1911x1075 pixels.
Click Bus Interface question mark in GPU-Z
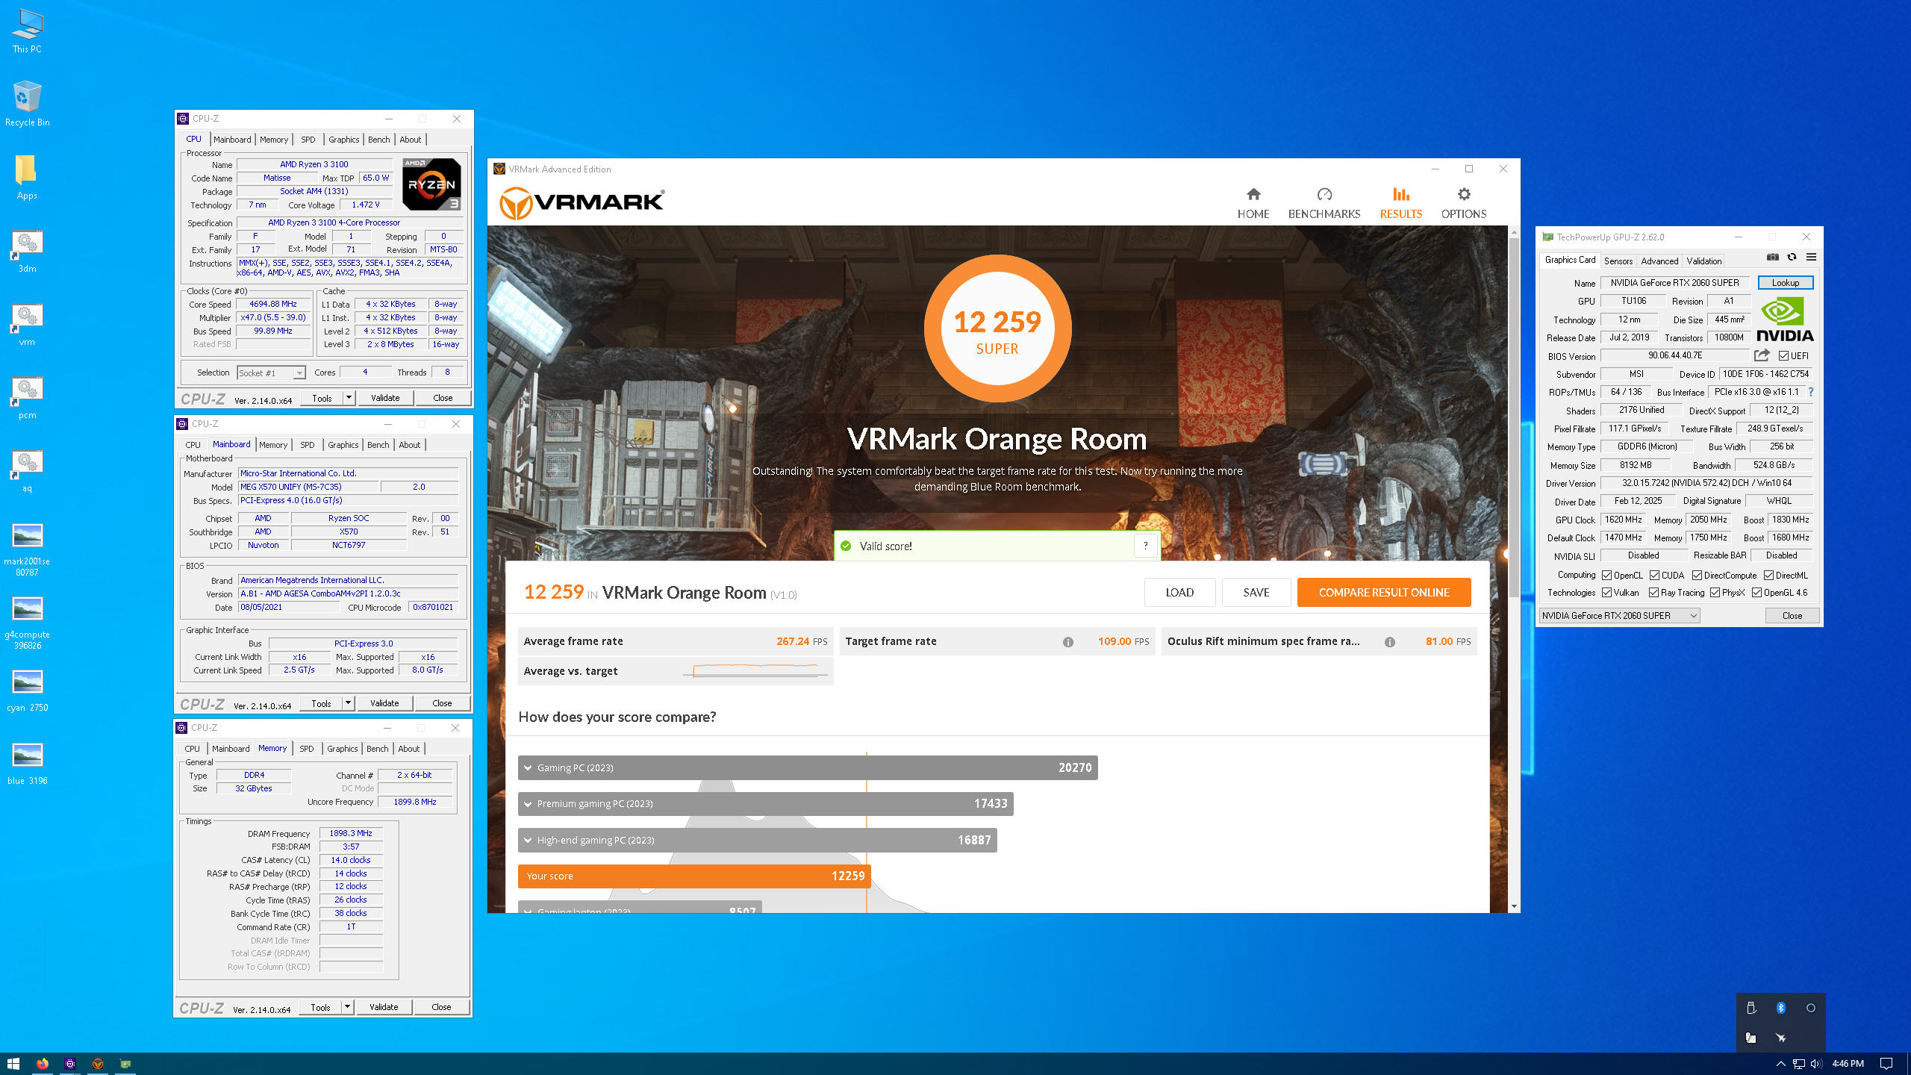pyautogui.click(x=1810, y=392)
